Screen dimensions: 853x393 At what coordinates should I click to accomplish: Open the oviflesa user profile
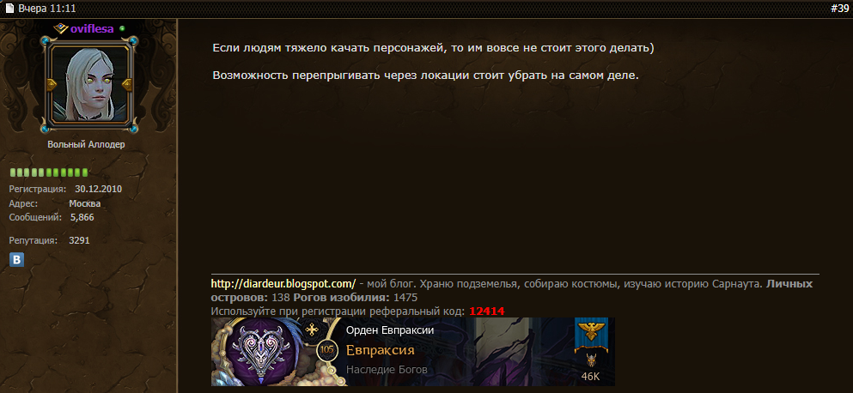[92, 29]
